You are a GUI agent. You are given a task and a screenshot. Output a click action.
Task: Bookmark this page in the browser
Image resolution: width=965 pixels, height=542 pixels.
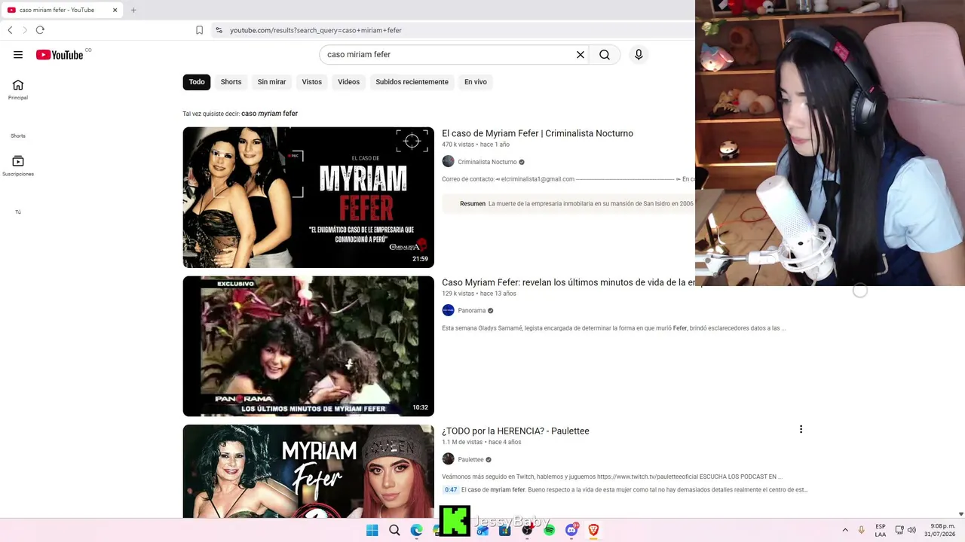(199, 30)
